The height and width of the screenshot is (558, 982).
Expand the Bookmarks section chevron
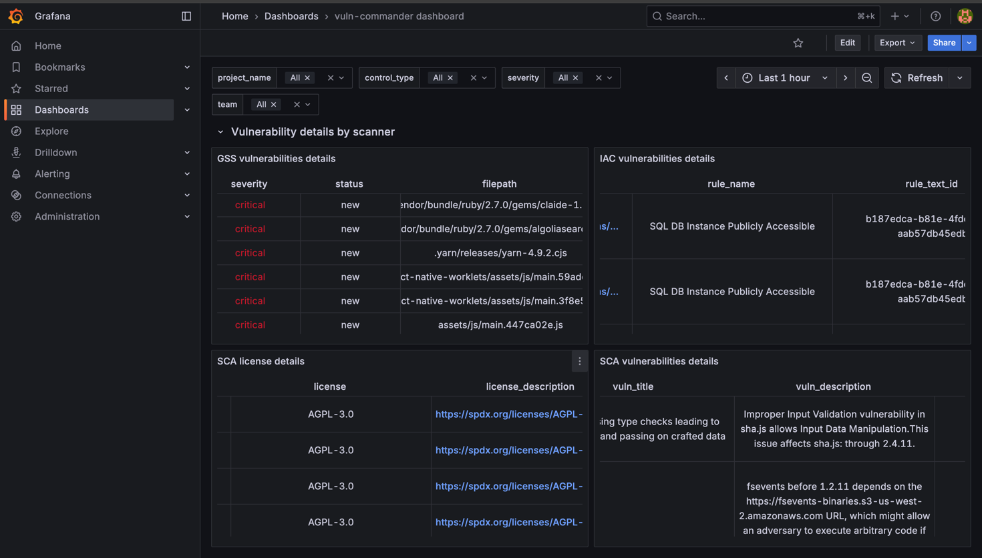coord(187,67)
